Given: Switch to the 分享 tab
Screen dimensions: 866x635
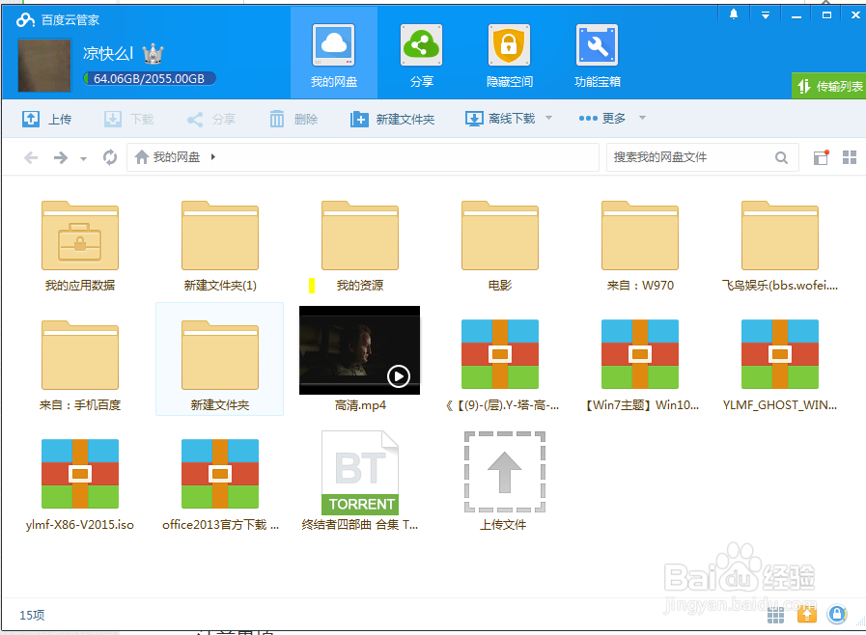Looking at the screenshot, I should click(421, 54).
